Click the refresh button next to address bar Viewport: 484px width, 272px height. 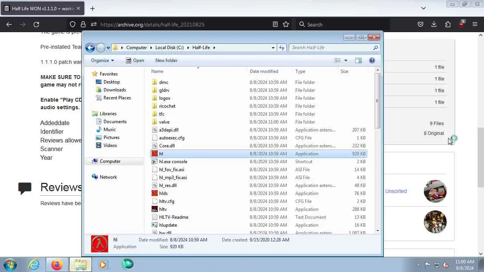point(281,48)
